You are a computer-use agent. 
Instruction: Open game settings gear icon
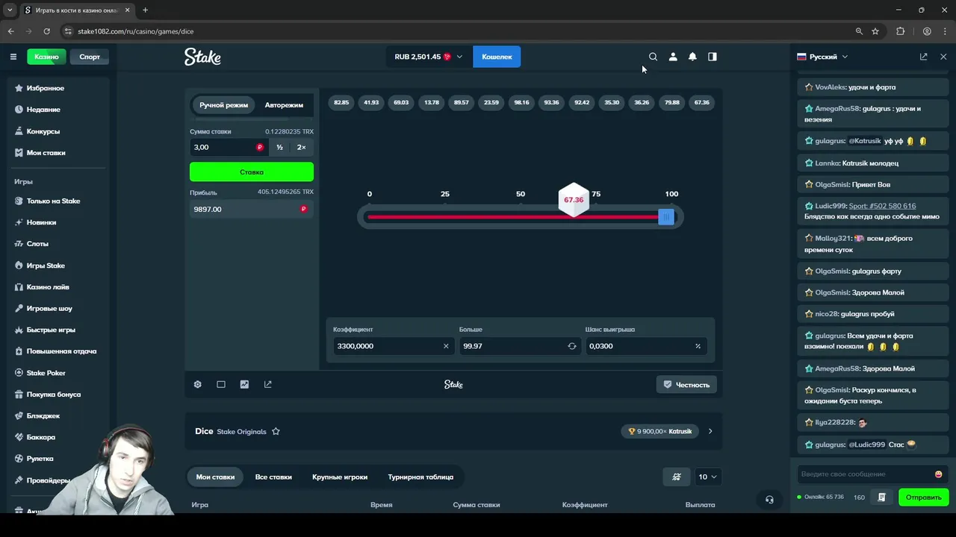click(x=197, y=384)
